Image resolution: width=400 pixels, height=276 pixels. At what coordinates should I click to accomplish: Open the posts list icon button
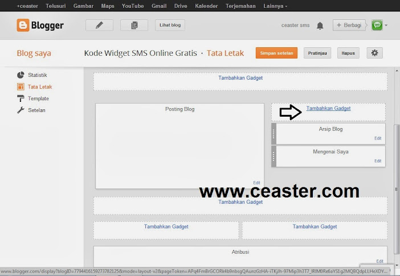134,25
